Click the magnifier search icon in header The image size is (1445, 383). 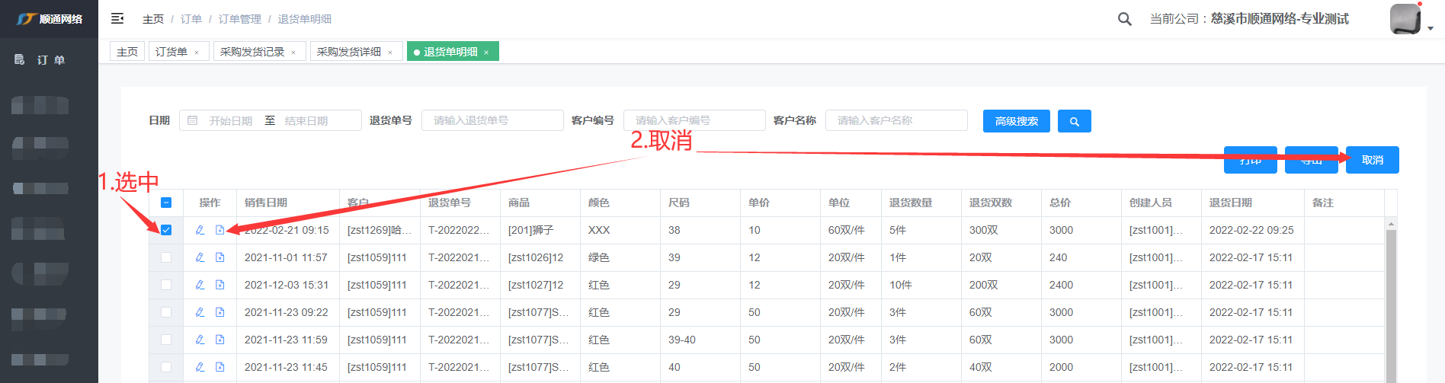tap(1124, 19)
